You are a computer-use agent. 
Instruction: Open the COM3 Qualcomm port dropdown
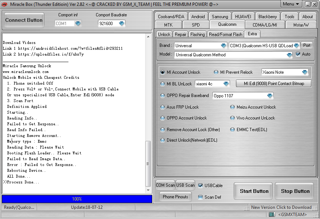tap(297, 46)
